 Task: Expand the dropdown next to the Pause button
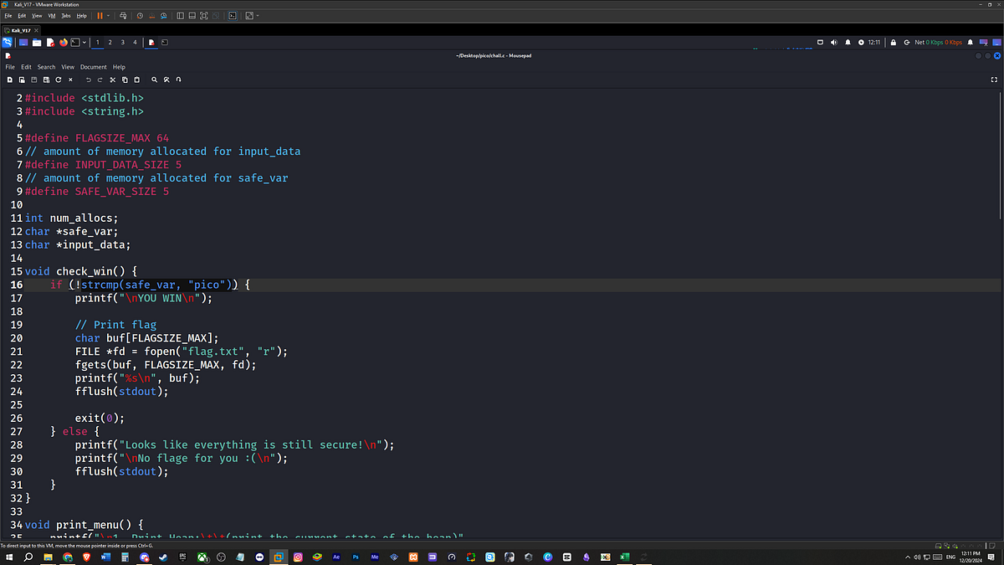coord(108,15)
